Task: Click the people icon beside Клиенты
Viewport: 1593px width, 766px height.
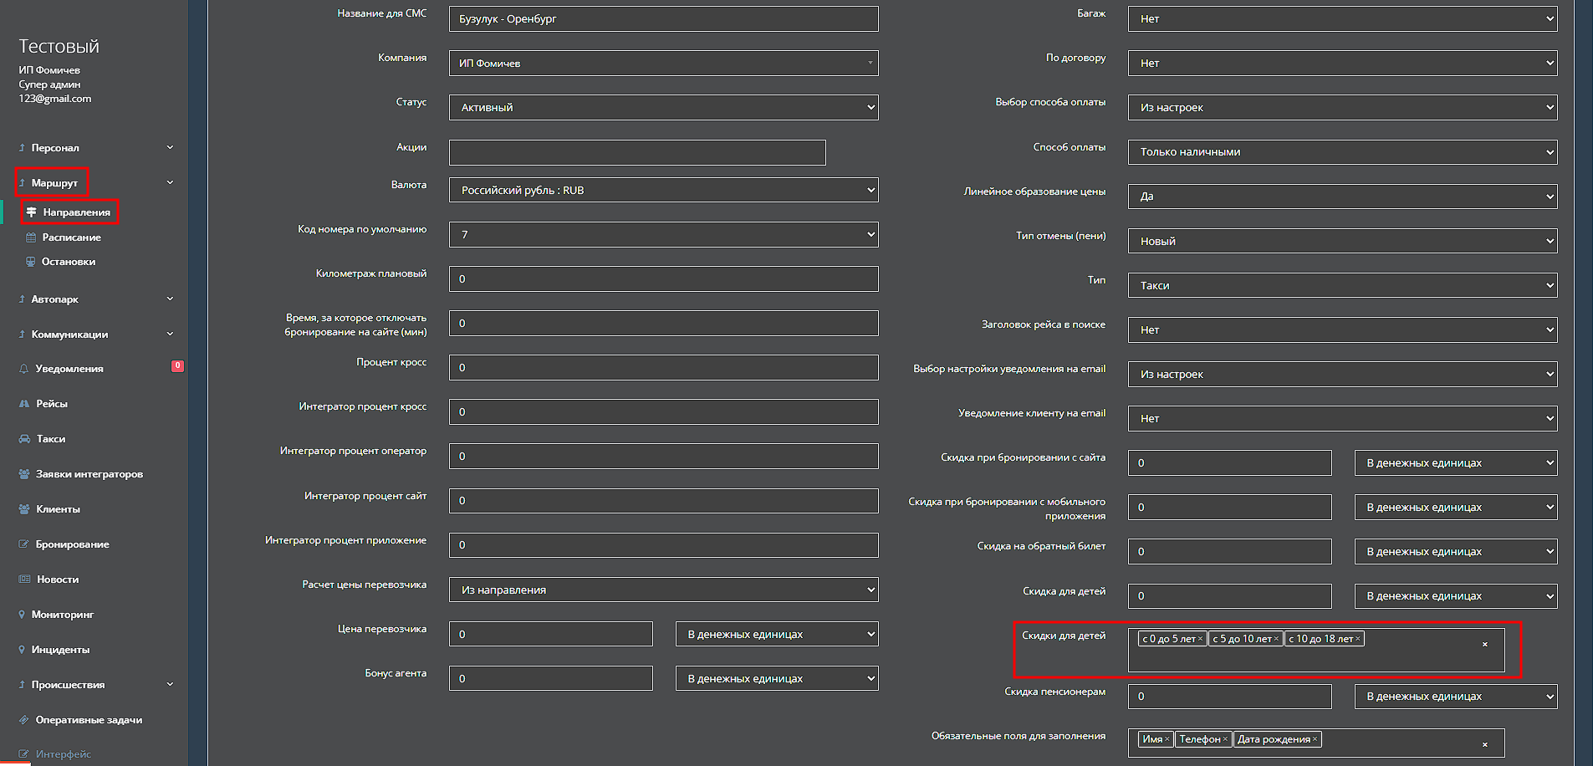Action: (x=24, y=509)
